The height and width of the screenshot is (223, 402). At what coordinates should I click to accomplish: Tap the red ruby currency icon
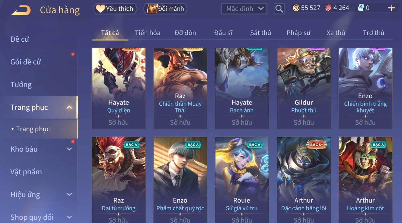click(x=328, y=8)
